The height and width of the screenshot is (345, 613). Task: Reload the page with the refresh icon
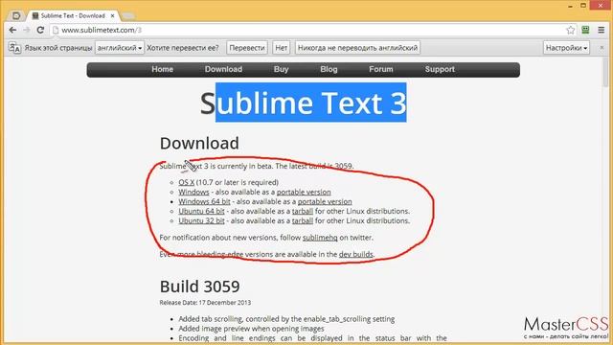tap(40, 30)
